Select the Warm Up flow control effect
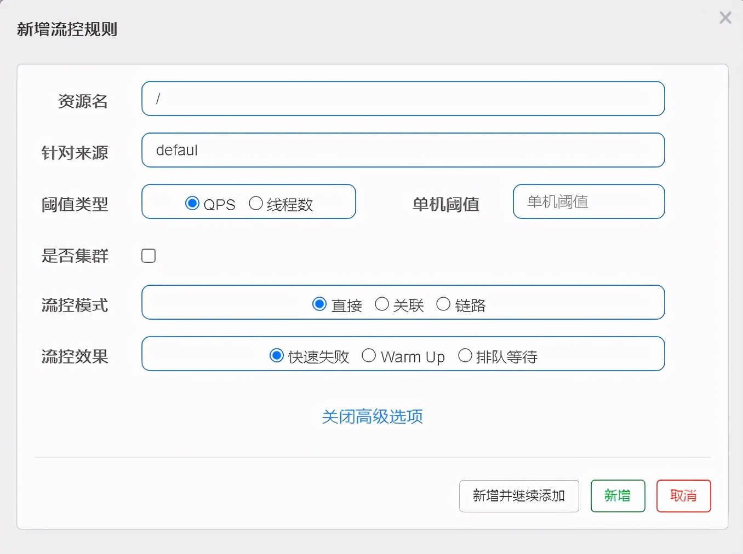The image size is (743, 554). tap(369, 355)
